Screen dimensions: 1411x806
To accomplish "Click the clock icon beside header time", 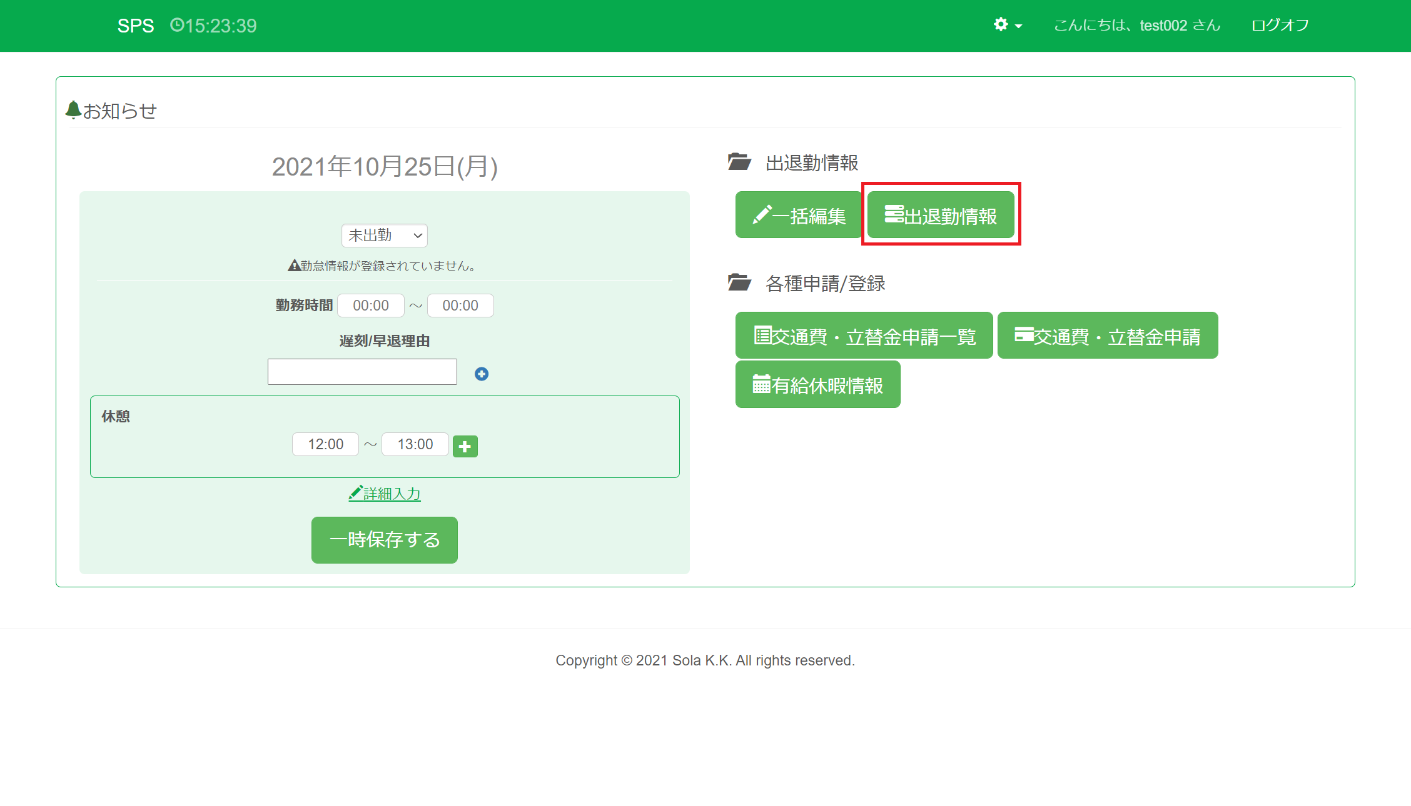I will coord(177,25).
